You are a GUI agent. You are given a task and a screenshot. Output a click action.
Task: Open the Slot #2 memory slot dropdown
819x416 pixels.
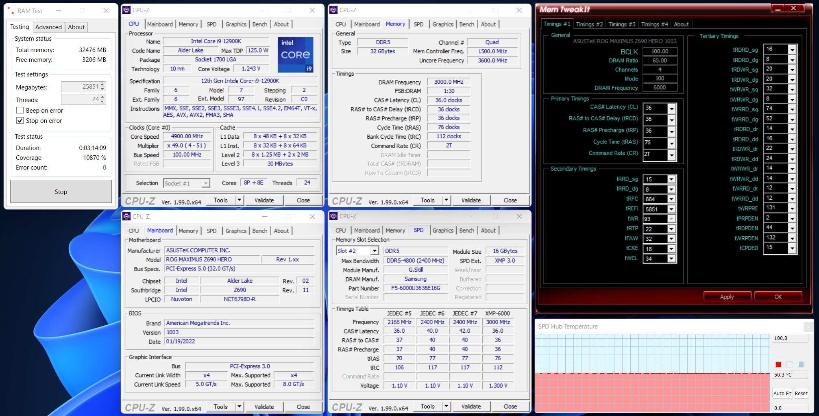point(375,251)
